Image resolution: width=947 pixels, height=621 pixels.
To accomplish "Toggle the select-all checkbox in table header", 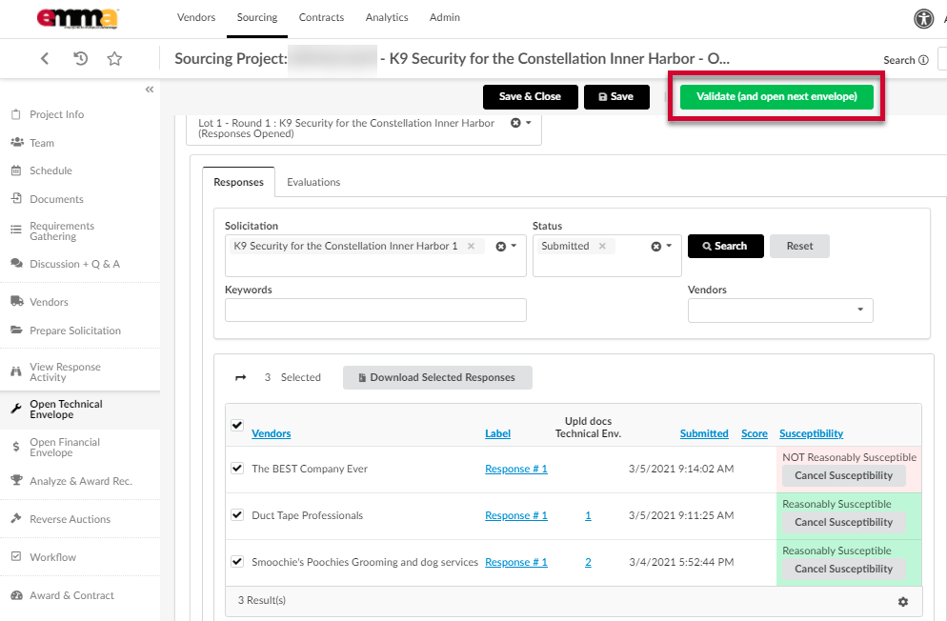I will click(237, 425).
